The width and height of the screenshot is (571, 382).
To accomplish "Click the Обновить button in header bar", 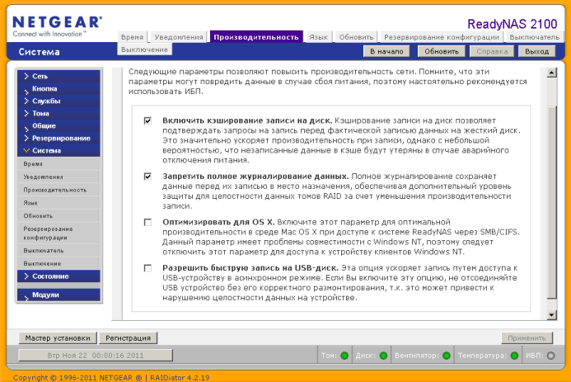I will pos(442,51).
